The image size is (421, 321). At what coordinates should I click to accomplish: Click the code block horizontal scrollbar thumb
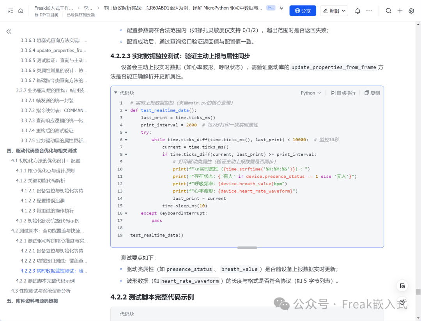(247, 248)
